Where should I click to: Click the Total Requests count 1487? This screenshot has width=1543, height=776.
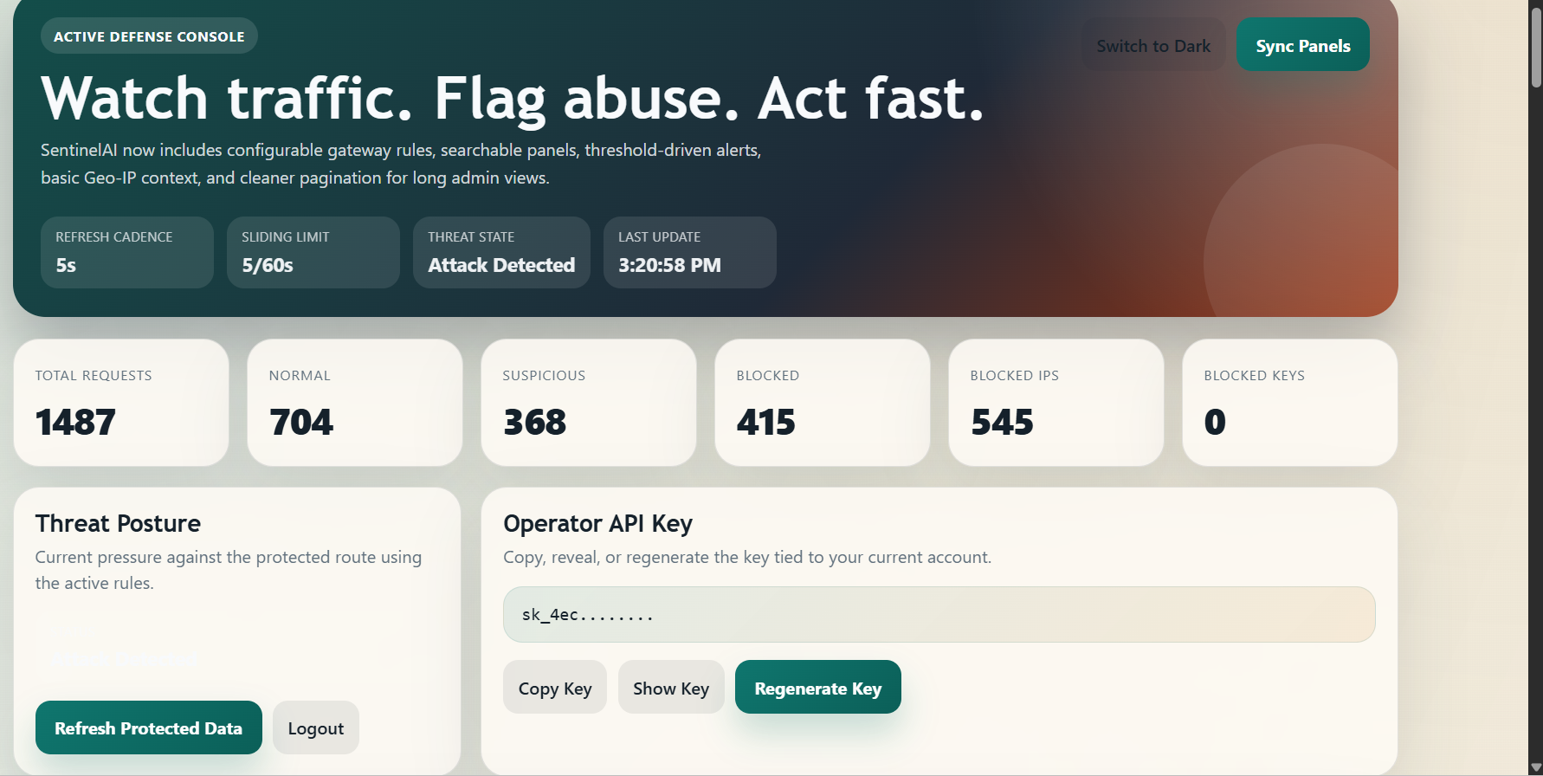click(75, 423)
